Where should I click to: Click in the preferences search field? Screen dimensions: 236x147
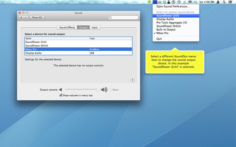pos(123,17)
